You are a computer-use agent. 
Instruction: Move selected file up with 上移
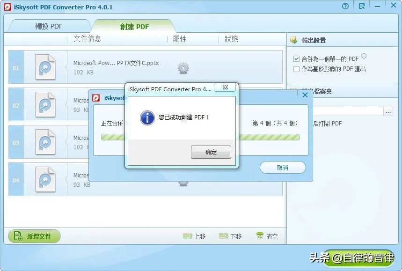point(194,236)
